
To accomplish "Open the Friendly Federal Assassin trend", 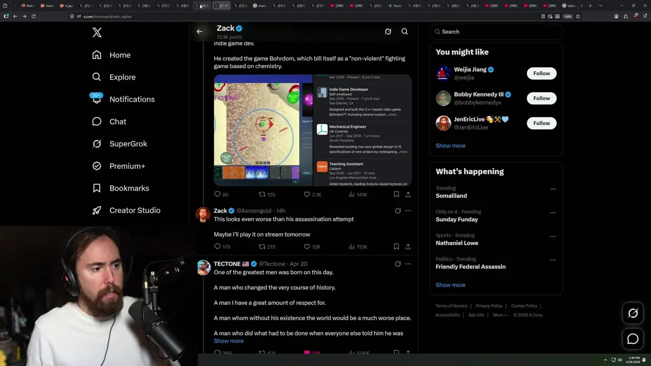I will [470, 267].
